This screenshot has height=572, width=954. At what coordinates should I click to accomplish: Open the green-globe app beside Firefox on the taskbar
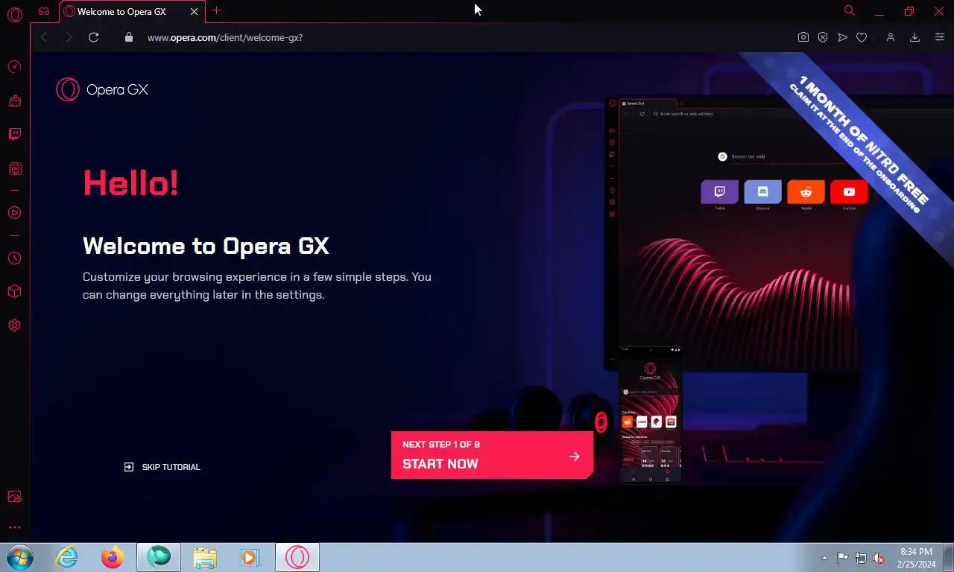click(159, 557)
